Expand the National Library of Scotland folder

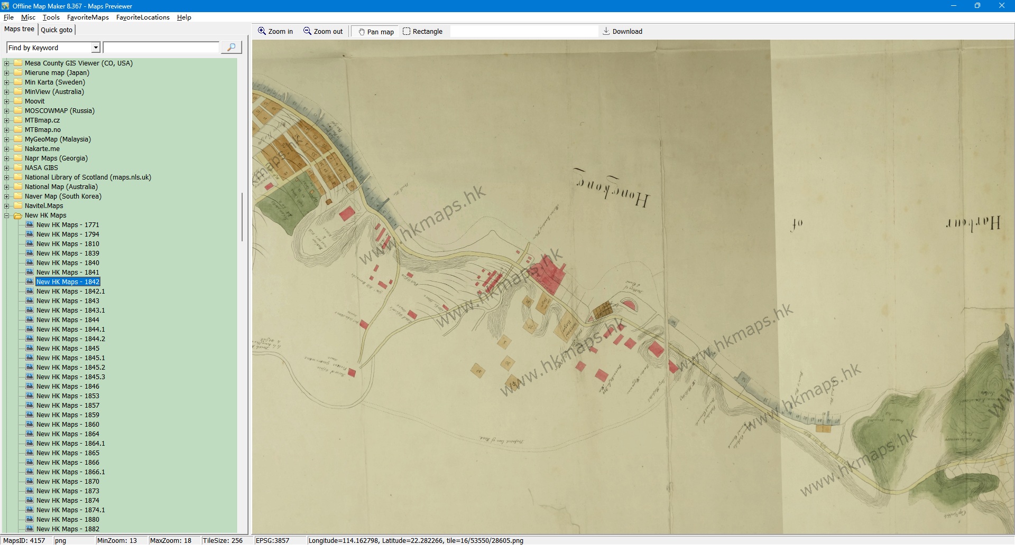7,177
